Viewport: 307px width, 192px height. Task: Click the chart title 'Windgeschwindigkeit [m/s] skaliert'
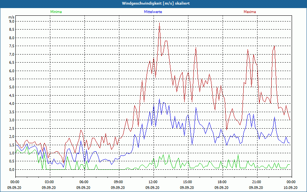click(156, 3)
